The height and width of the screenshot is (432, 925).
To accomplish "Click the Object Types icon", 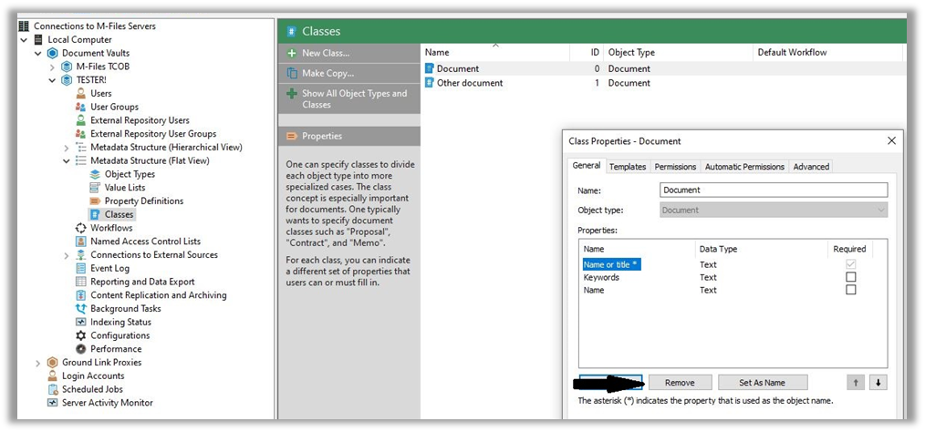I will click(95, 174).
